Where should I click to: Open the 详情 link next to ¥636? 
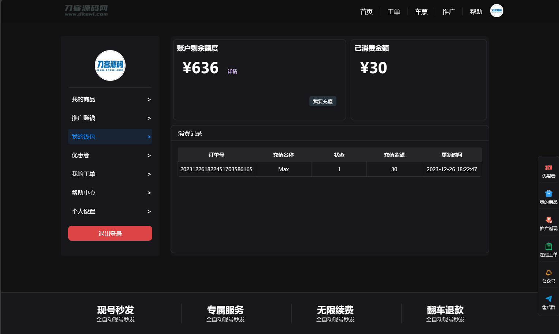point(232,71)
